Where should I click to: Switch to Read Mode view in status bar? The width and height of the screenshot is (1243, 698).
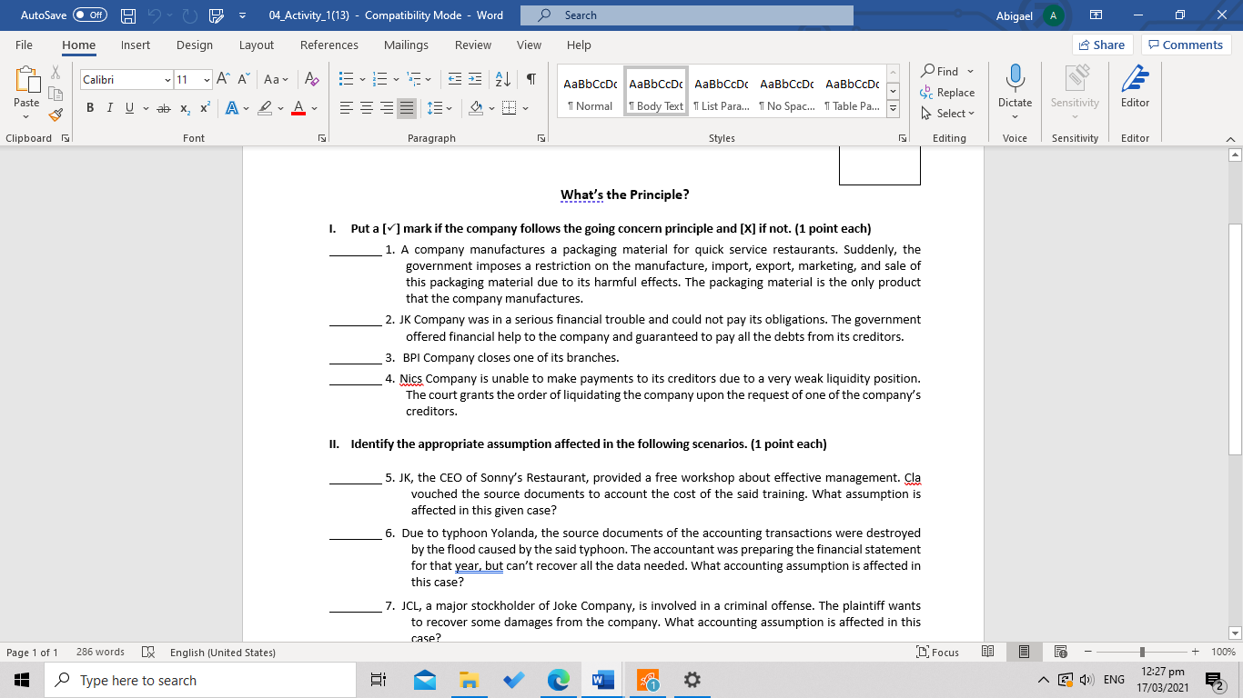[x=988, y=652]
